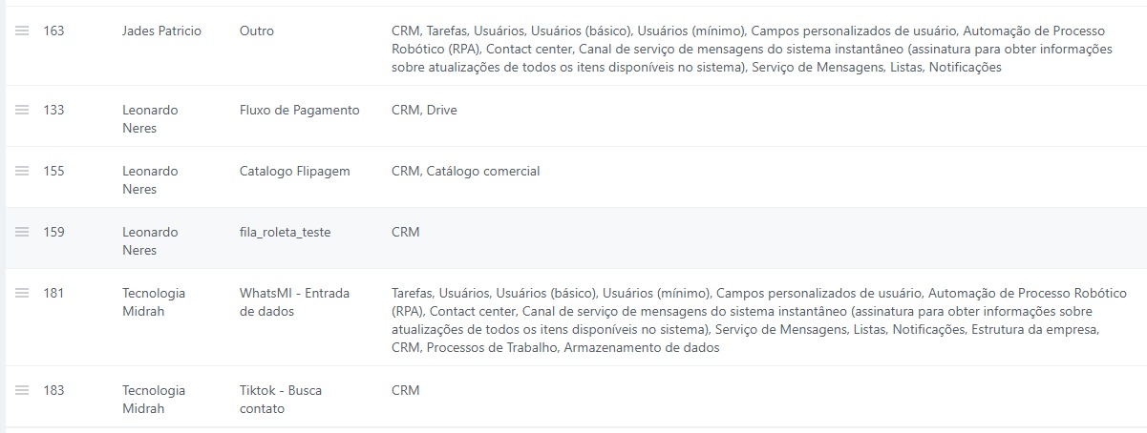Click the CRM, Catálogo comercial permissions cell

pos(465,171)
